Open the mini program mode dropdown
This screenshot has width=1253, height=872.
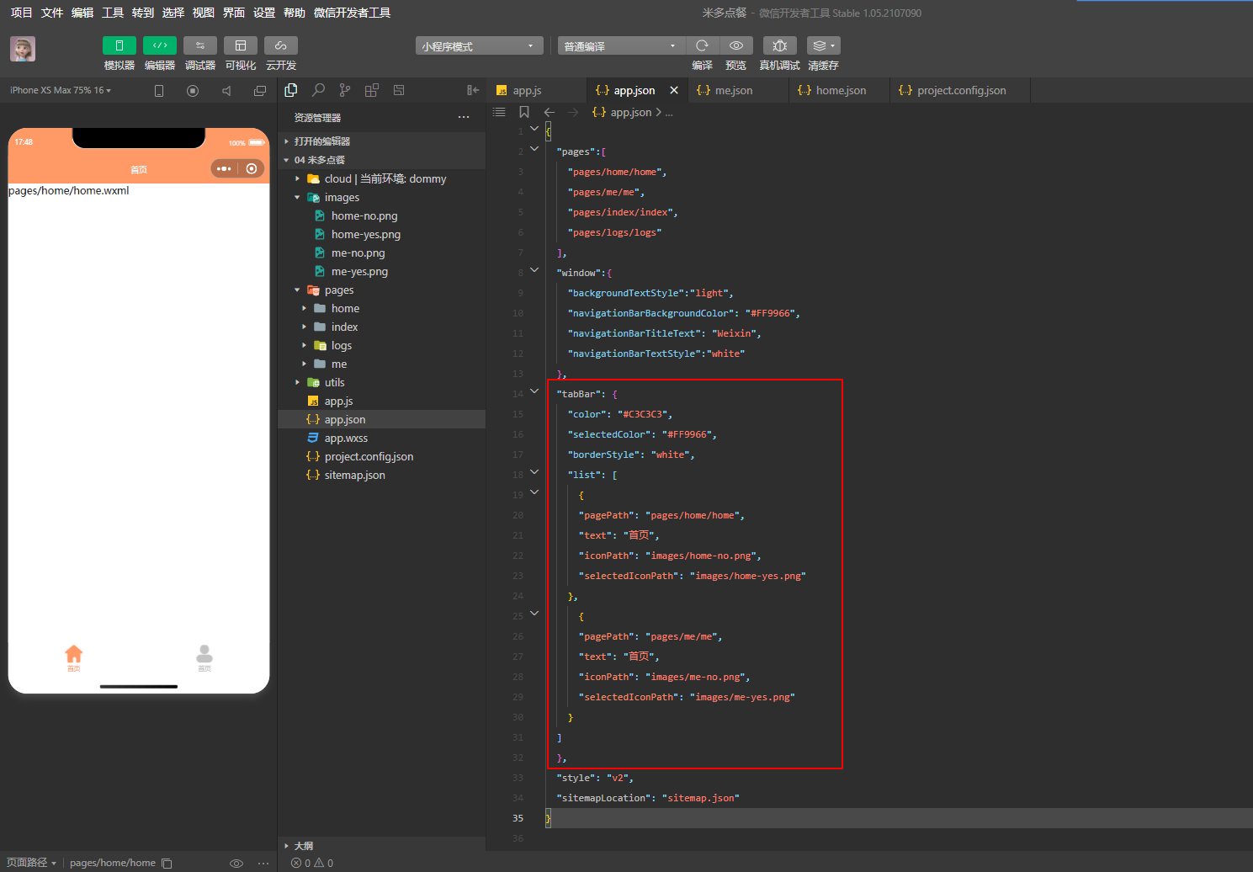click(479, 46)
